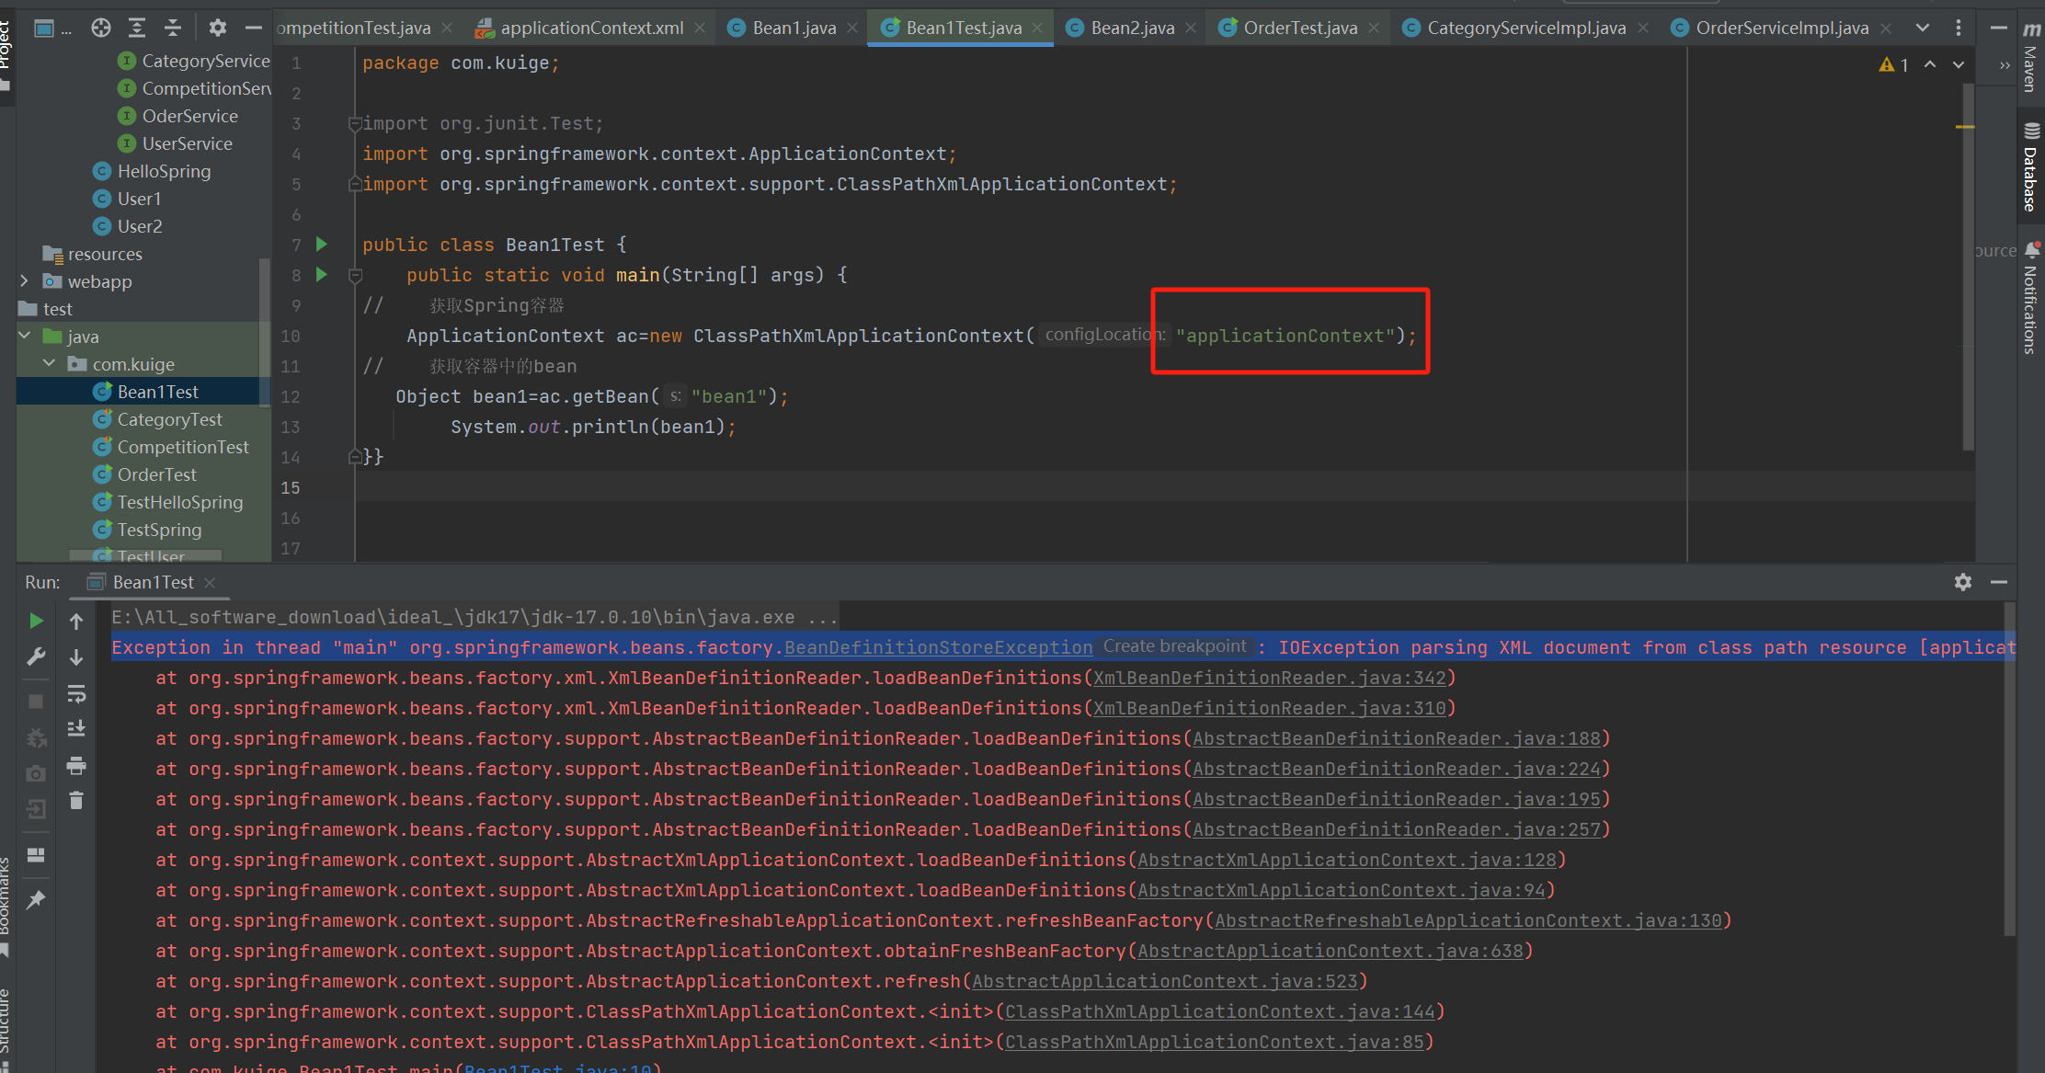Enable scroll to end in the console
The image size is (2045, 1073).
tap(76, 728)
